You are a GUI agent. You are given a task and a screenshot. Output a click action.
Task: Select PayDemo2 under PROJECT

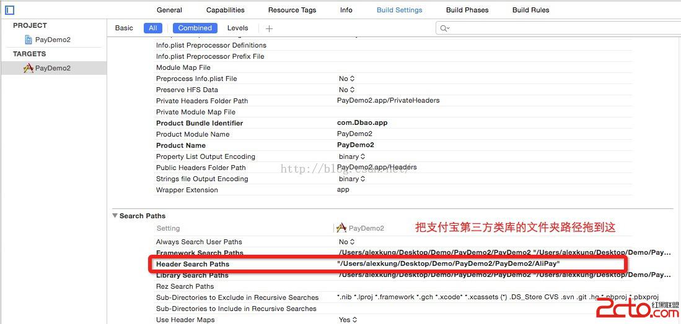point(53,40)
